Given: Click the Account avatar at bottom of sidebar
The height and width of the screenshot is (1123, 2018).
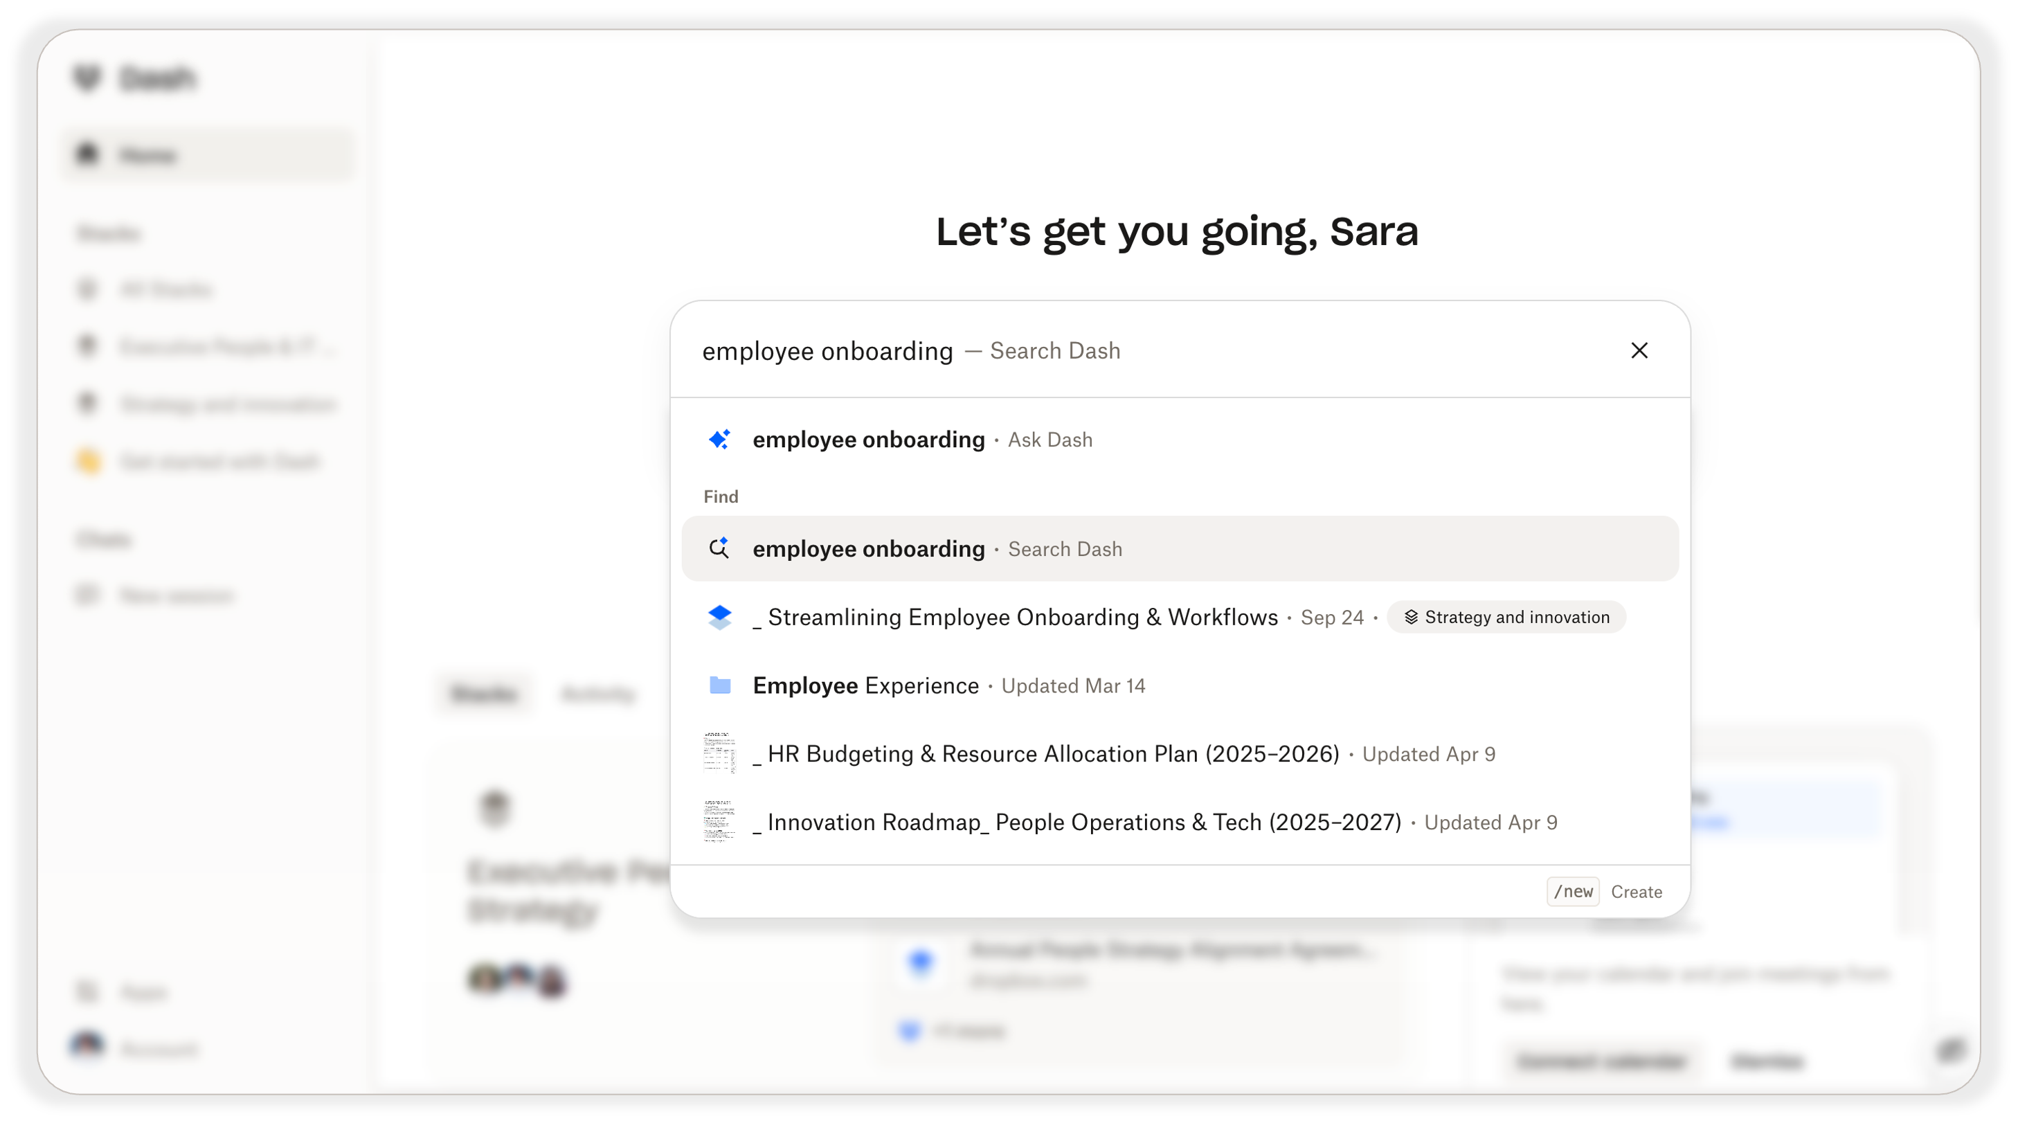Looking at the screenshot, I should pos(88,1048).
